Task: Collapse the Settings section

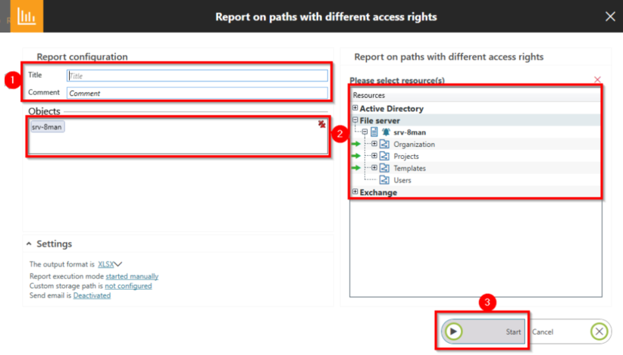Action: click(30, 244)
